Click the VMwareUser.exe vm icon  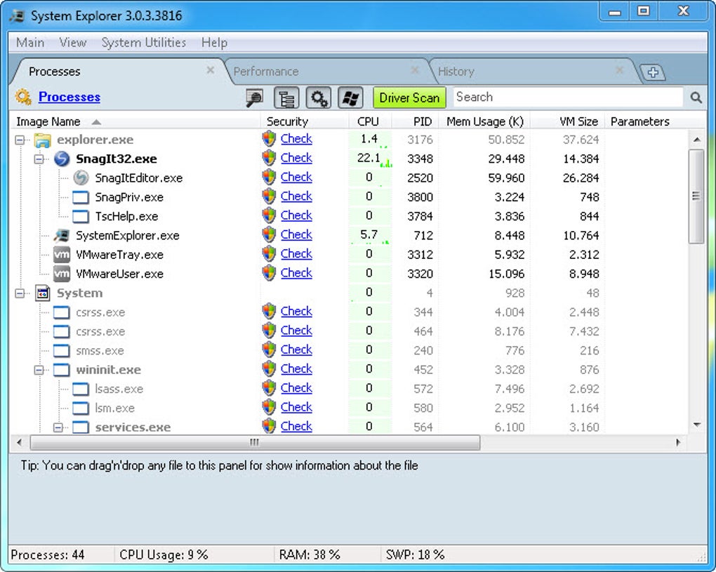pyautogui.click(x=62, y=274)
